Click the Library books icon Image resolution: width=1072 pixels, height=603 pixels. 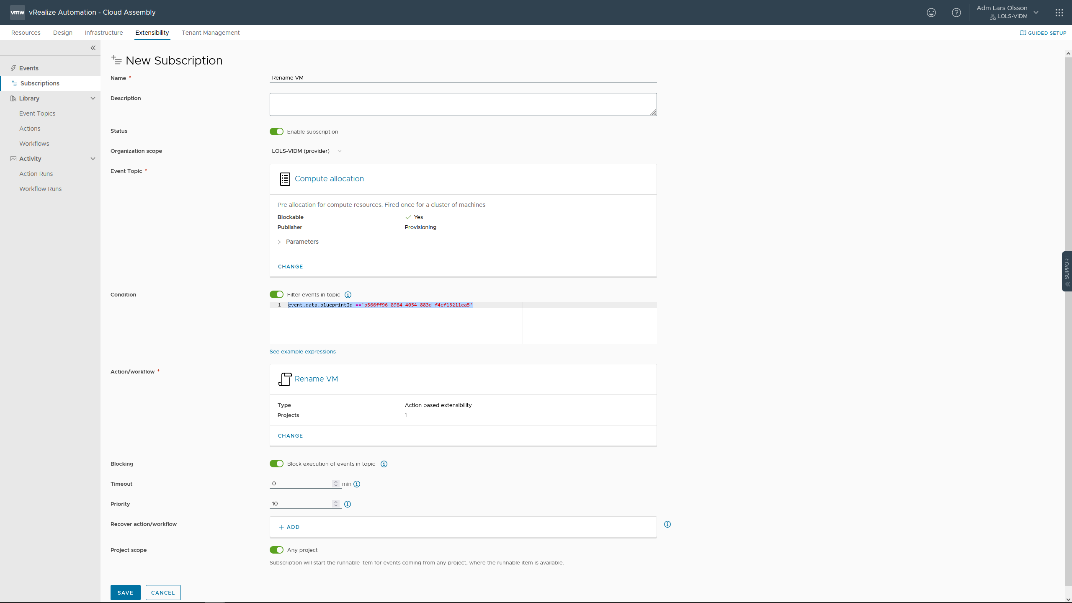click(x=13, y=98)
